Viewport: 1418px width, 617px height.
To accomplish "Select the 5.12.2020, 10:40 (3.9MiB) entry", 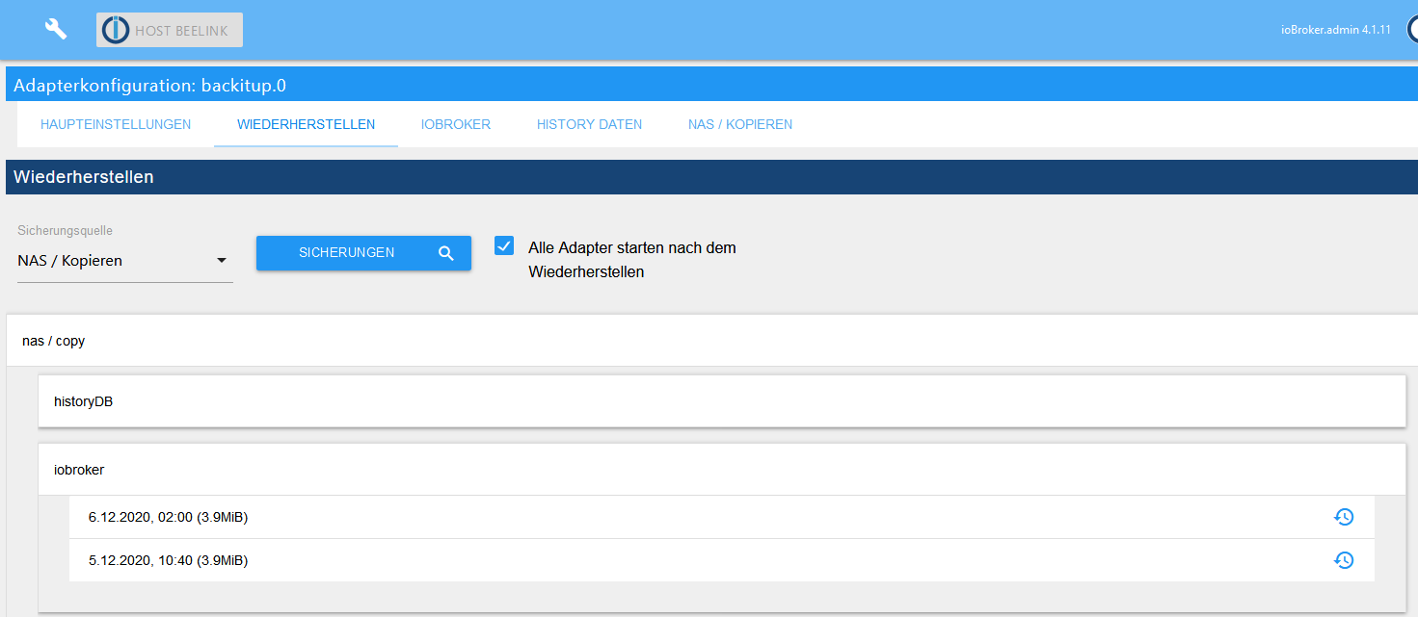I will 722,559.
